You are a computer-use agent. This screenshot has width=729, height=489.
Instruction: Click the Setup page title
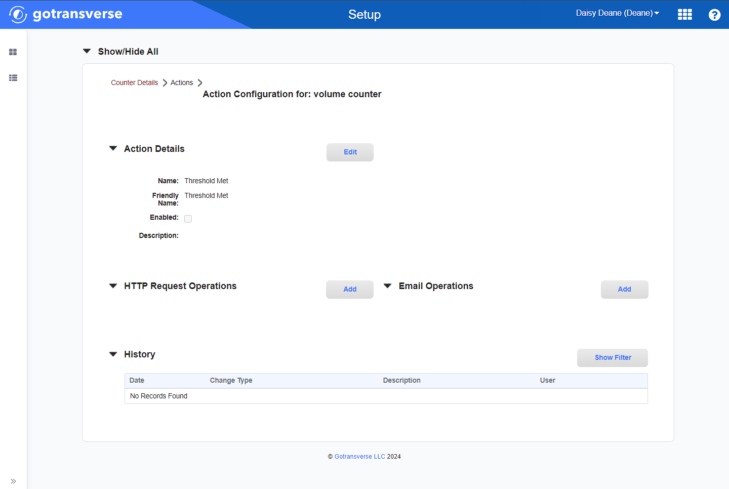[364, 15]
